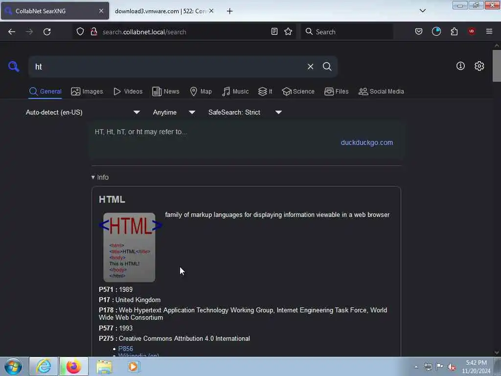Open the blue circular toolbar icon
The height and width of the screenshot is (376, 501).
click(436, 31)
